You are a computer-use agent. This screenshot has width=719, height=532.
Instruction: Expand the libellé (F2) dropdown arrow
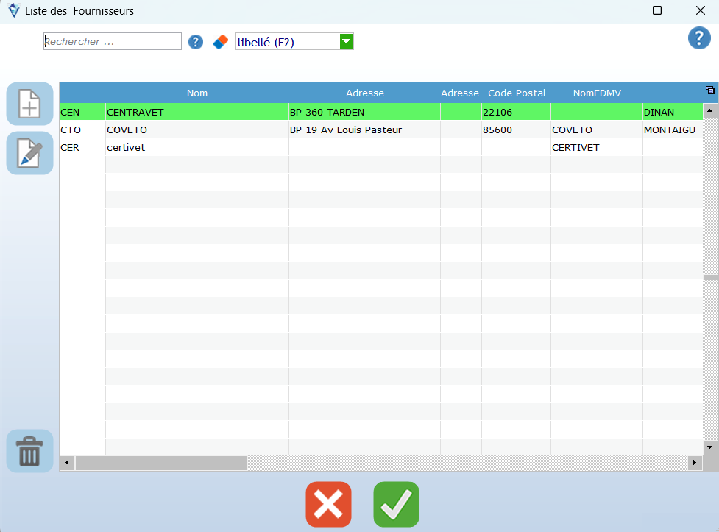click(x=346, y=42)
